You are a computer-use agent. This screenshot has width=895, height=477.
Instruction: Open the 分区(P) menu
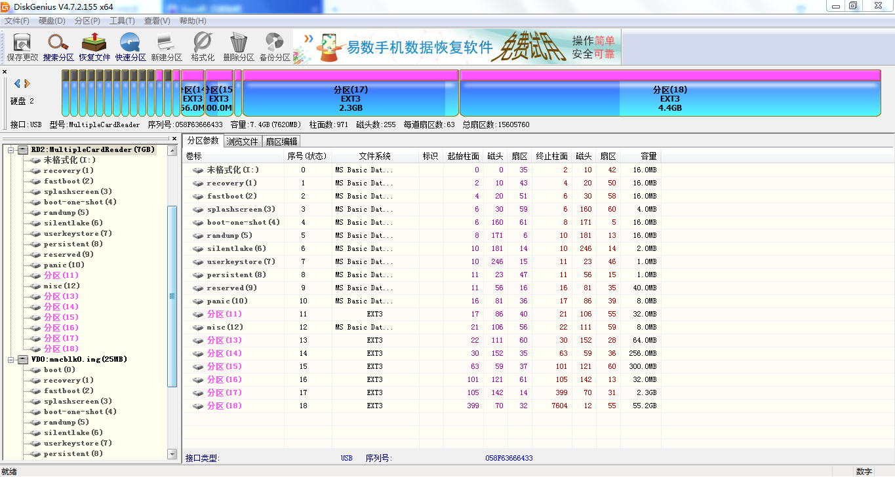[87, 21]
